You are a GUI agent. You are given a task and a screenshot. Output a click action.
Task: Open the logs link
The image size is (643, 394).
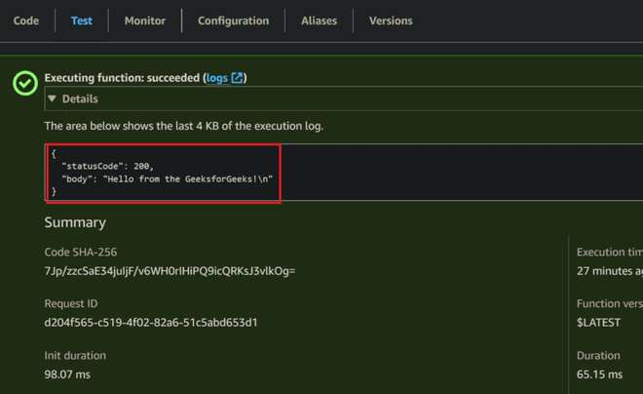click(216, 78)
